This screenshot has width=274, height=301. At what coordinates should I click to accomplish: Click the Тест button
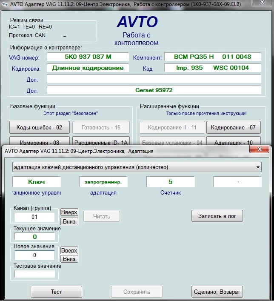pyautogui.click(x=56, y=292)
